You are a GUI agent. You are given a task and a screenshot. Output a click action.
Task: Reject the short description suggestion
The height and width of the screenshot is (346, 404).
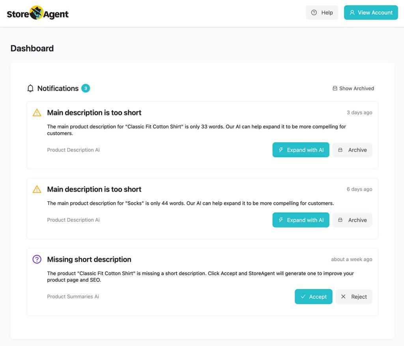pos(354,296)
